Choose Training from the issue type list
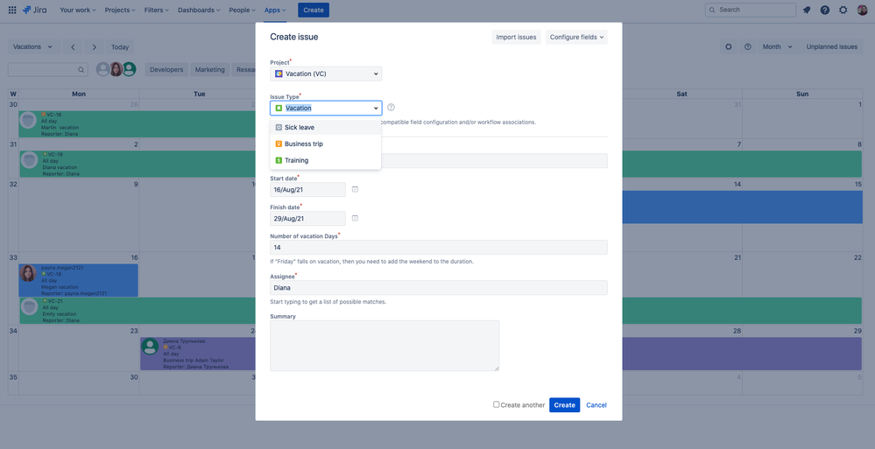This screenshot has height=449, width=875. coord(325,161)
